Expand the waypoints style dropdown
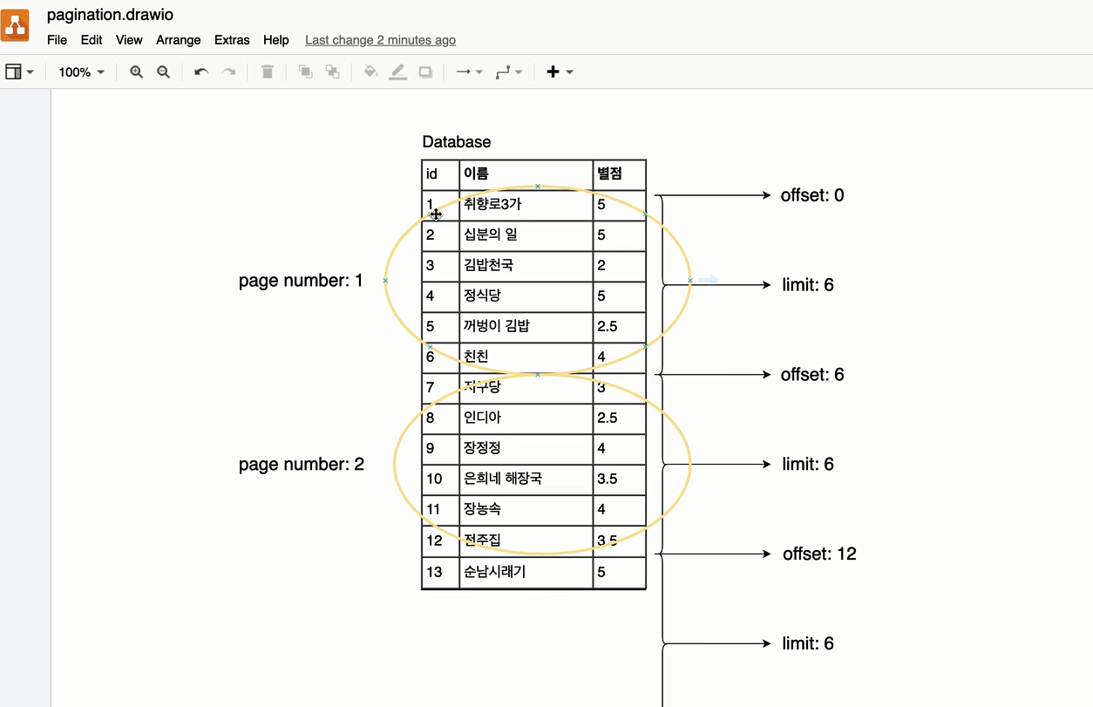 (508, 72)
